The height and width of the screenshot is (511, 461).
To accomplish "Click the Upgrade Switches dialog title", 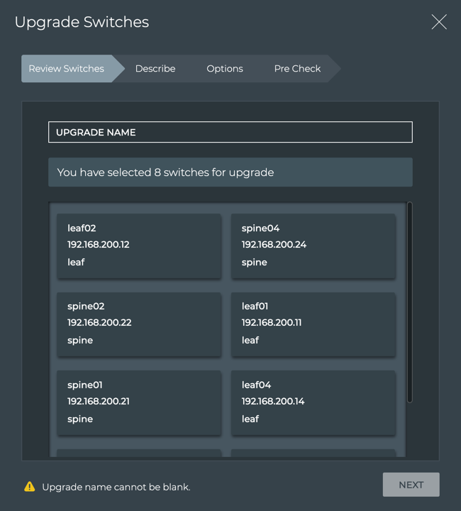I will click(x=82, y=22).
